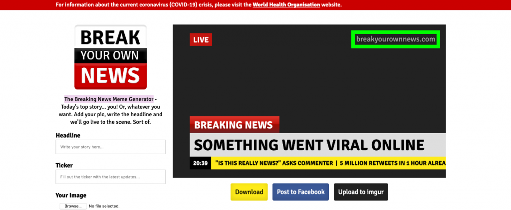Click the red BREAKING NEWS banner label
Viewport: 511px width, 210px height.
click(x=234, y=125)
